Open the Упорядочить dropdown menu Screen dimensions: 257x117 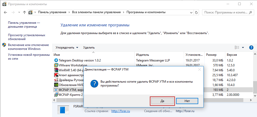[x=67, y=48]
